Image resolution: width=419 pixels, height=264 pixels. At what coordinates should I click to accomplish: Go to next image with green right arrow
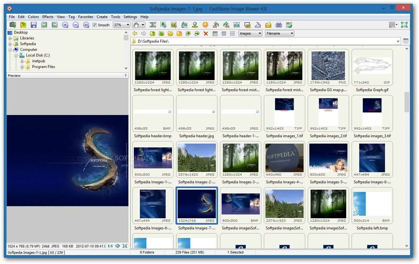[55, 25]
